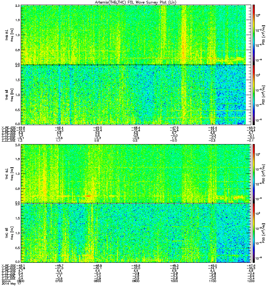Click the 'THB B∥ freq [Hz]' axis label
The image size is (268, 286).
point(9,95)
